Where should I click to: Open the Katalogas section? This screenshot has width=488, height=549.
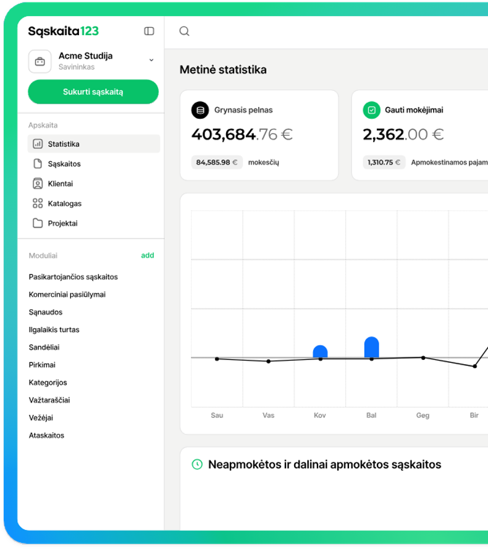pos(64,203)
